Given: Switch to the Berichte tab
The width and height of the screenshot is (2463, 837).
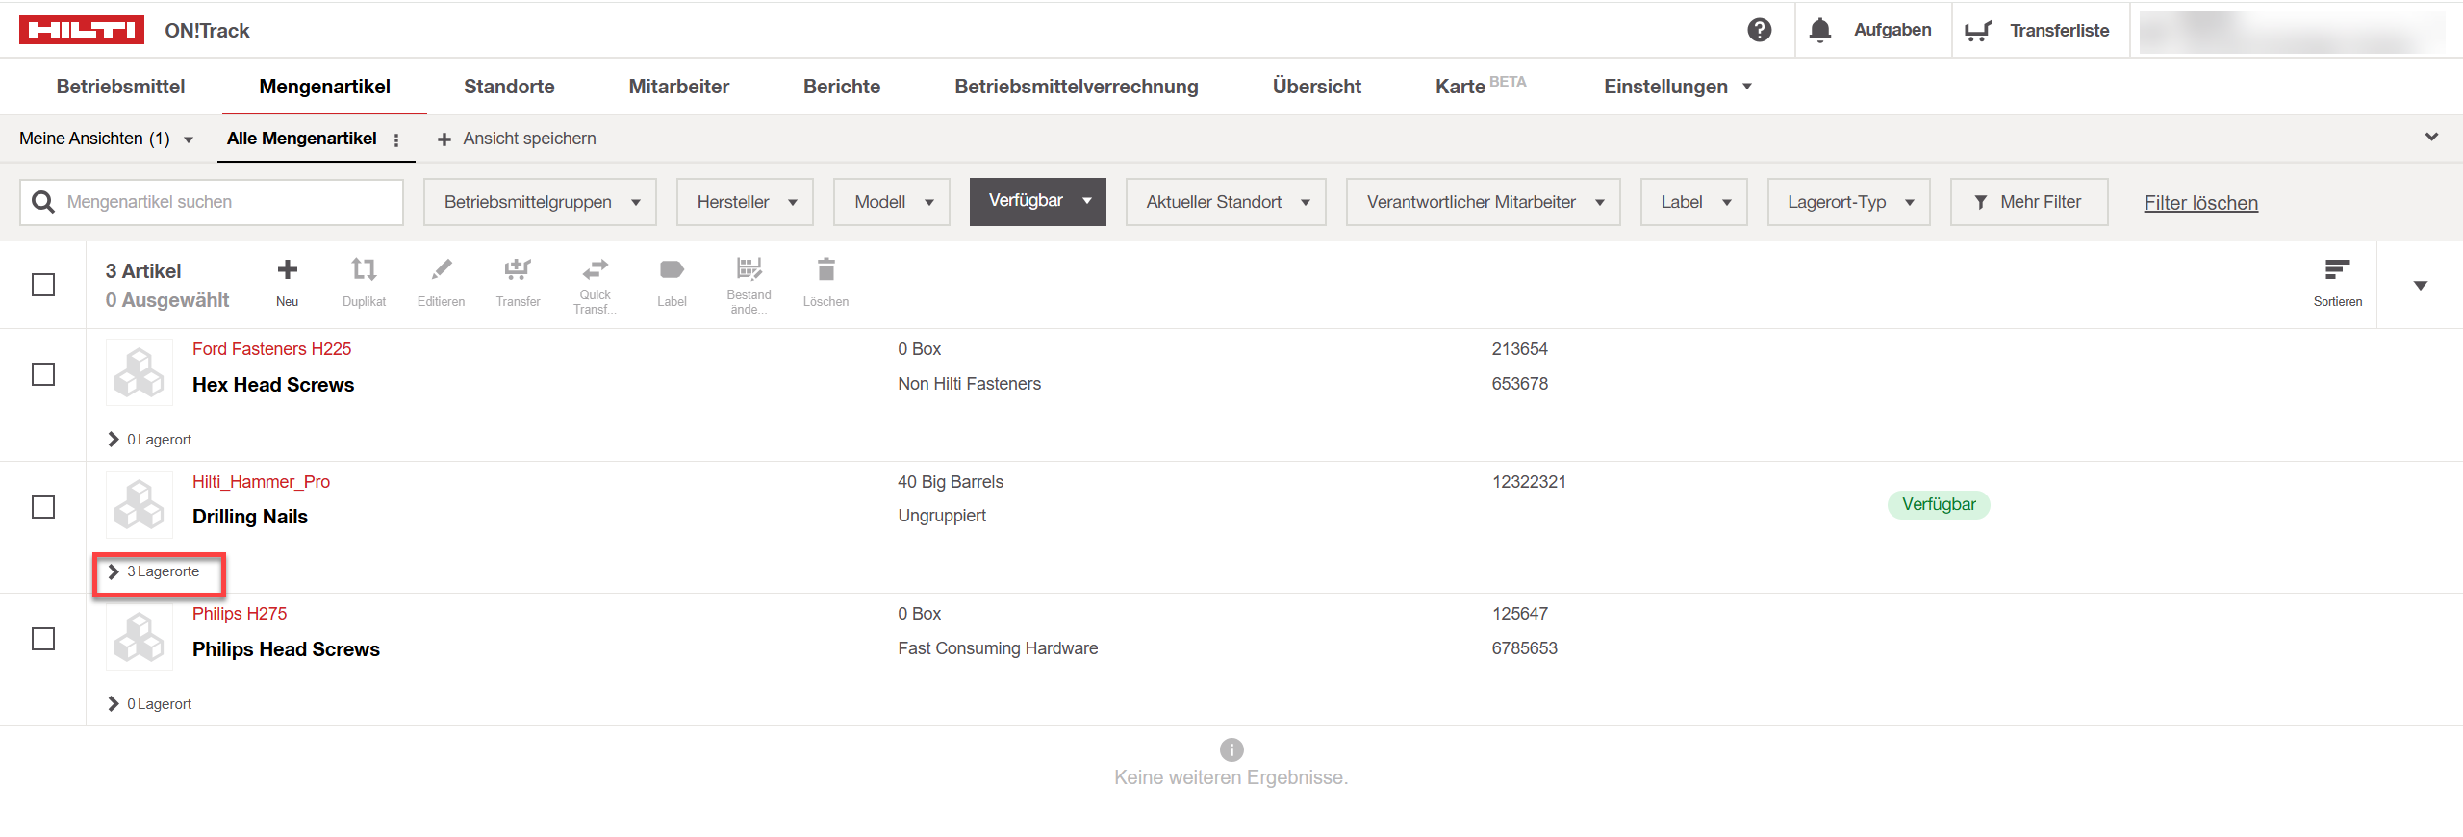Looking at the screenshot, I should pyautogui.click(x=842, y=87).
